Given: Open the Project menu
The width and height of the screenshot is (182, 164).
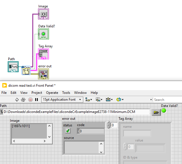Looking at the screenshot, I should pyautogui.click(x=37, y=93).
